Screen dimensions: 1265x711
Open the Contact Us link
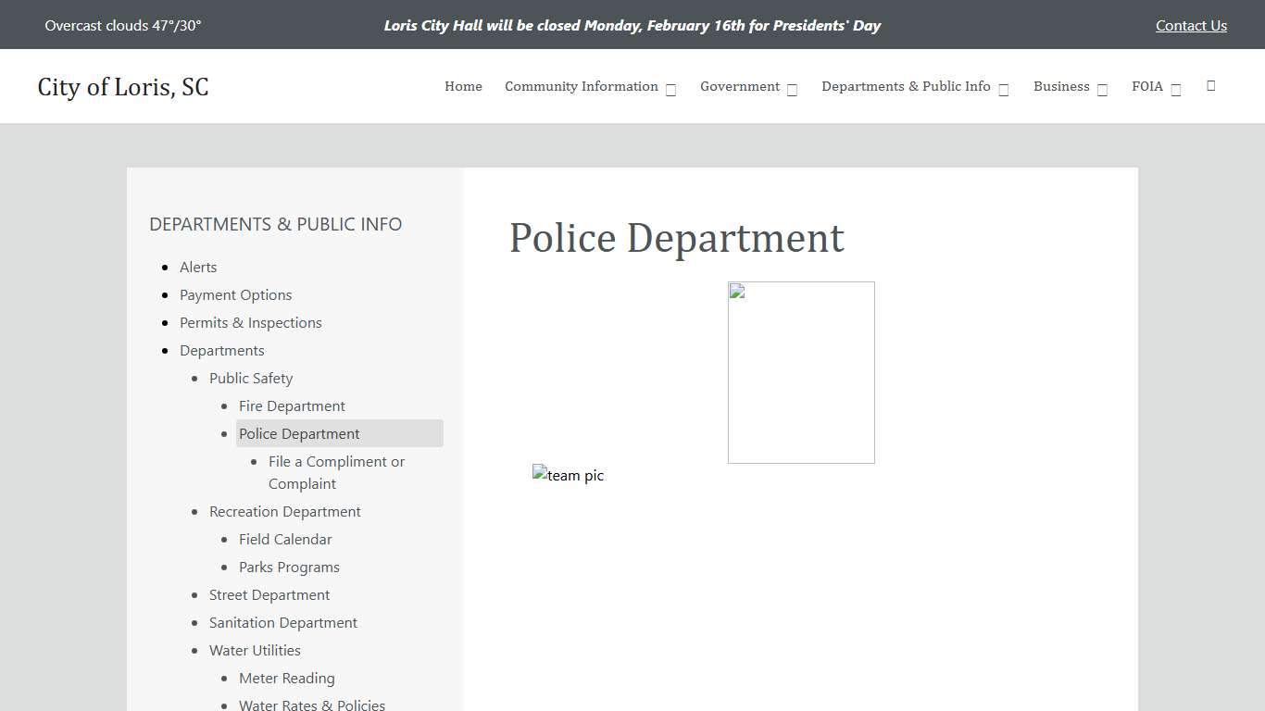[x=1191, y=25]
